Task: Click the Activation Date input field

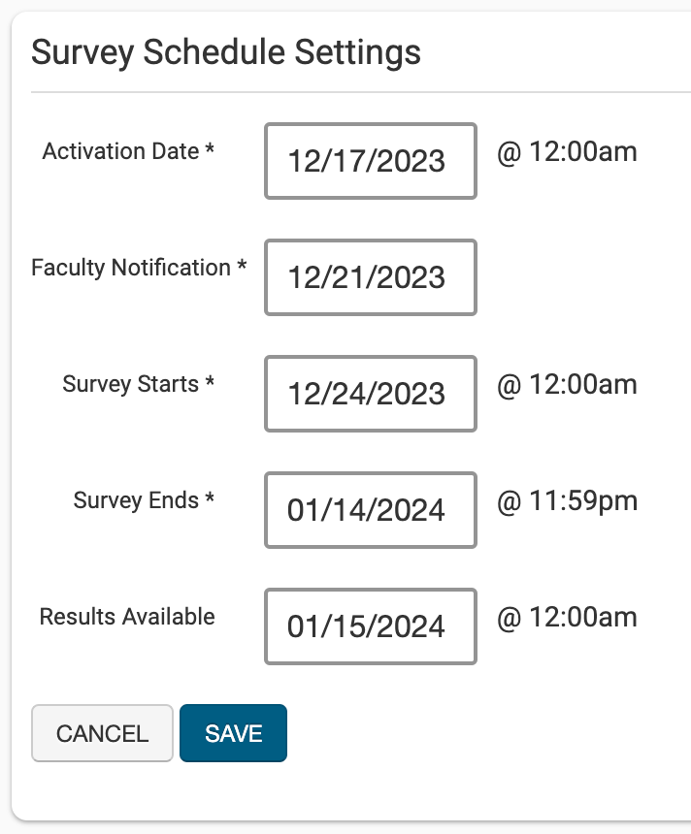Action: pyautogui.click(x=370, y=161)
